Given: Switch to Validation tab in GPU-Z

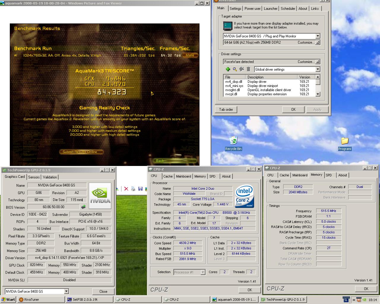Looking at the screenshot, I should pos(50,177).
